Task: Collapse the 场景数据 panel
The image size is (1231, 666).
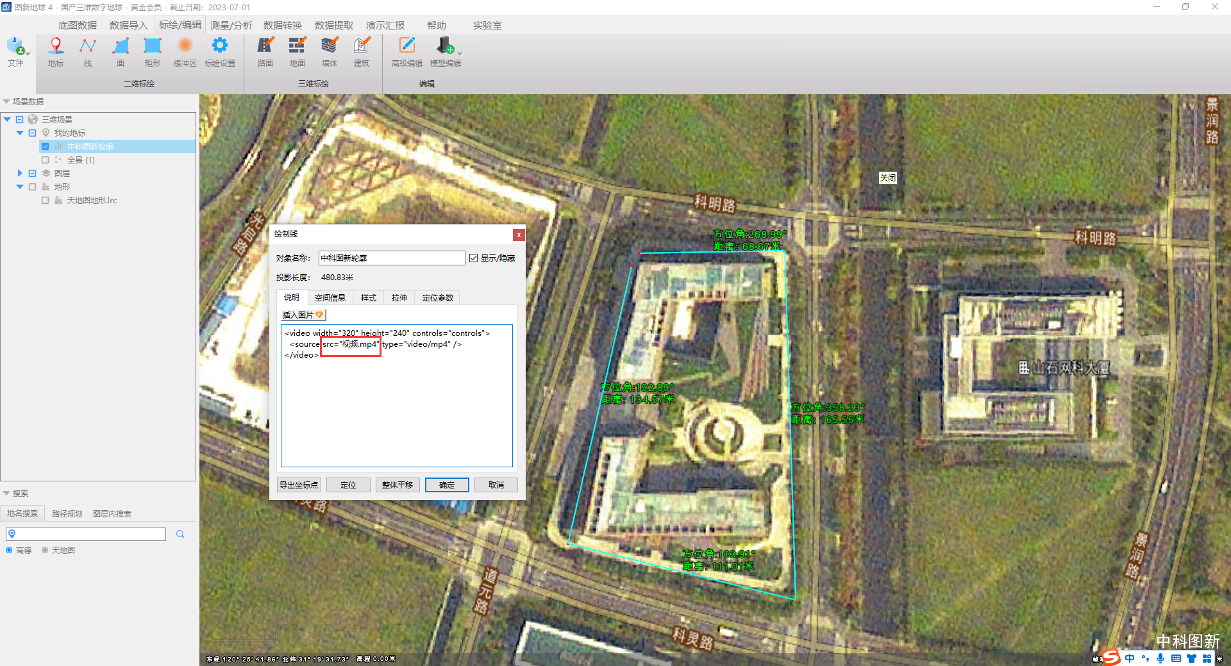Action: point(6,101)
